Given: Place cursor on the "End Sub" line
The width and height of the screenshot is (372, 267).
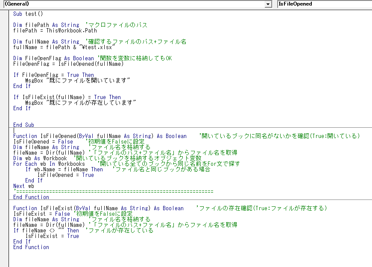Looking at the screenshot, I should click(23, 125).
